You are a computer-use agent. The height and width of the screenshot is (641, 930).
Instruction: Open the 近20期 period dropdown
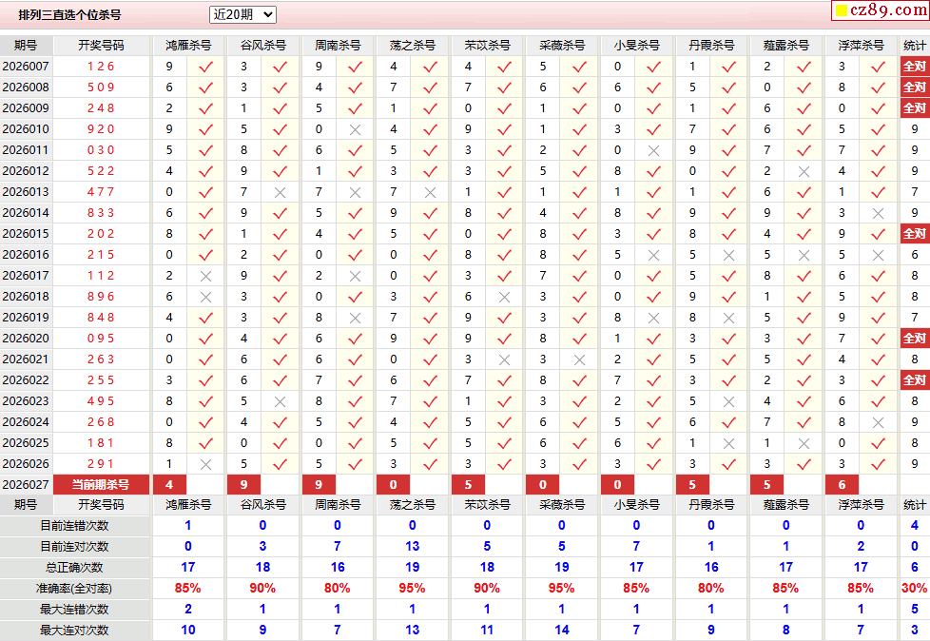242,15
